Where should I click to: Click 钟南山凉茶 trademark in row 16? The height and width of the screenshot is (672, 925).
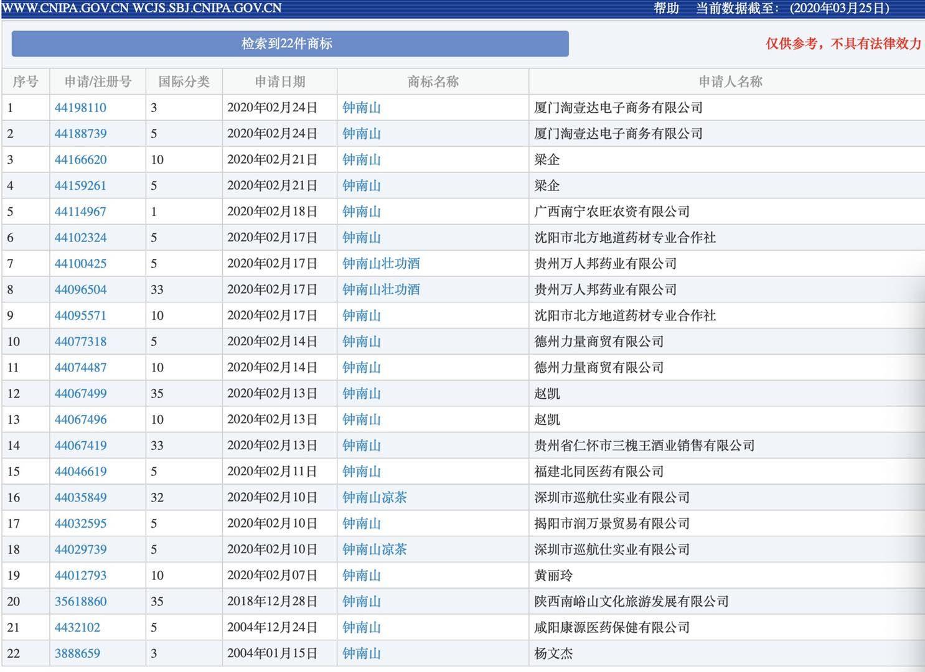[x=375, y=498]
